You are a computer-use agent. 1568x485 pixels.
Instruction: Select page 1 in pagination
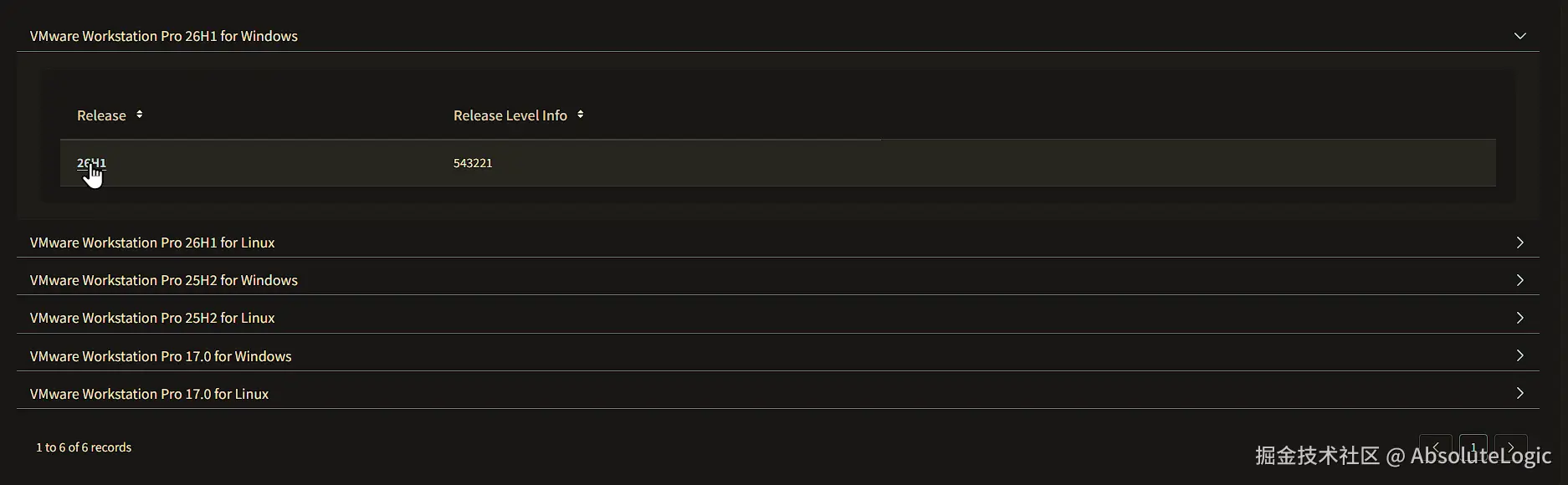pos(1473,447)
